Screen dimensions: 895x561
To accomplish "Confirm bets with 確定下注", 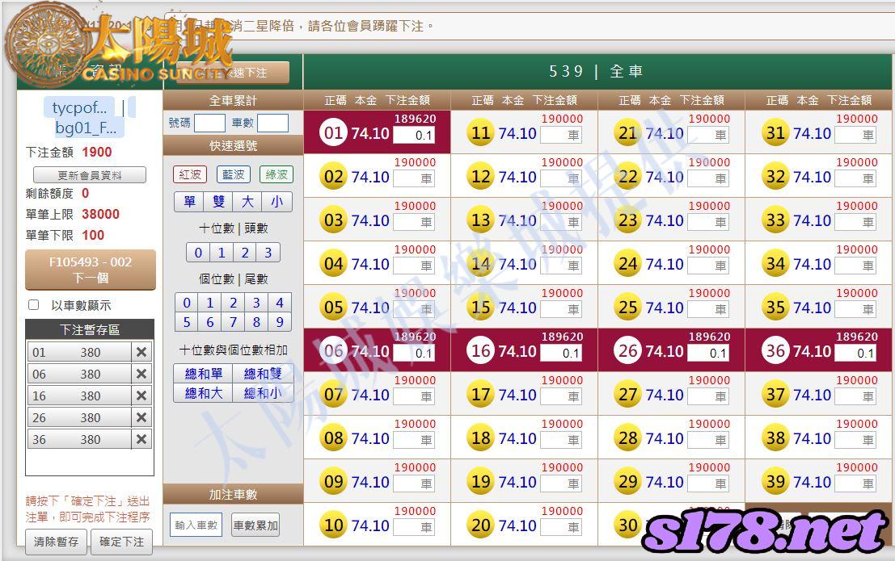I will pyautogui.click(x=121, y=542).
